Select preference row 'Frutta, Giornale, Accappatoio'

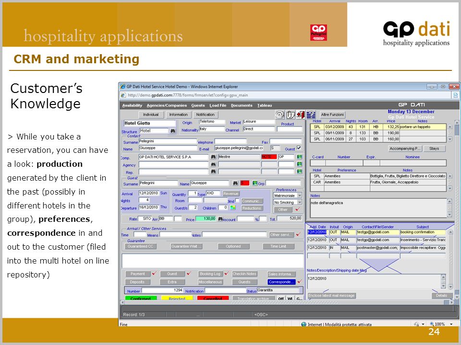coord(379,182)
